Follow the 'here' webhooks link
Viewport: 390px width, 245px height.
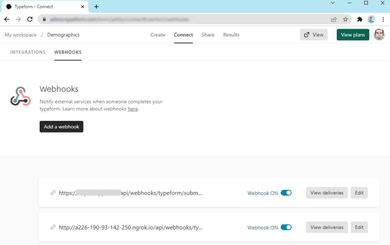click(133, 109)
